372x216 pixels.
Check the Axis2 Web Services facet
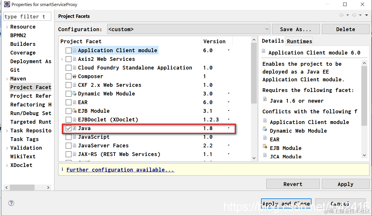(68, 59)
